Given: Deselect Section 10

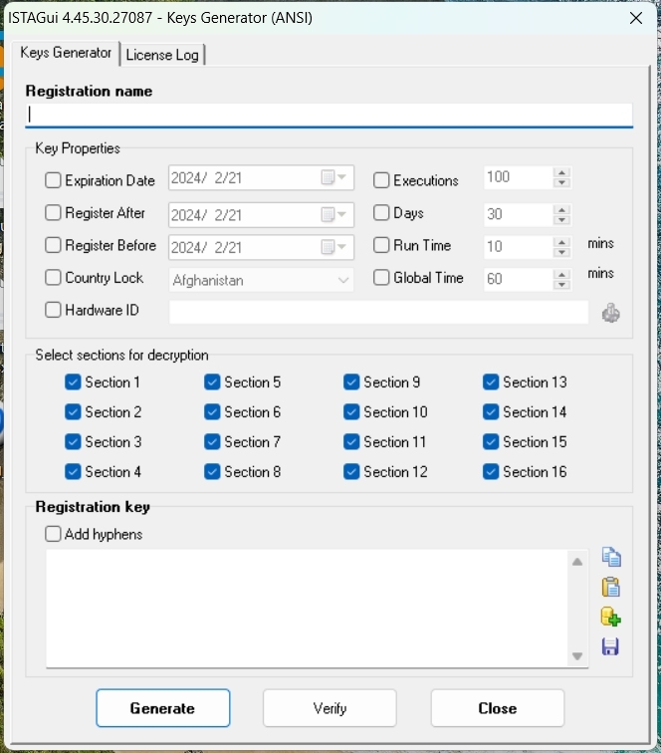Looking at the screenshot, I should [351, 411].
